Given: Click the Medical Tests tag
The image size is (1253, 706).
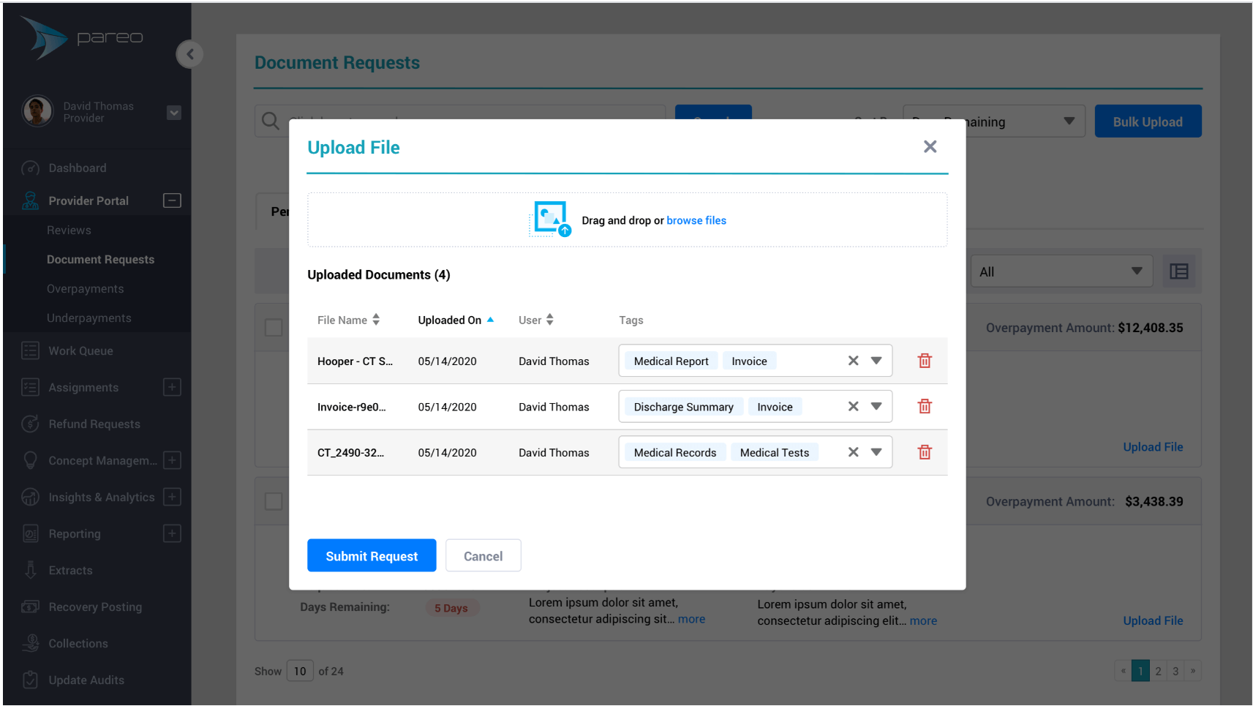Looking at the screenshot, I should pos(775,453).
